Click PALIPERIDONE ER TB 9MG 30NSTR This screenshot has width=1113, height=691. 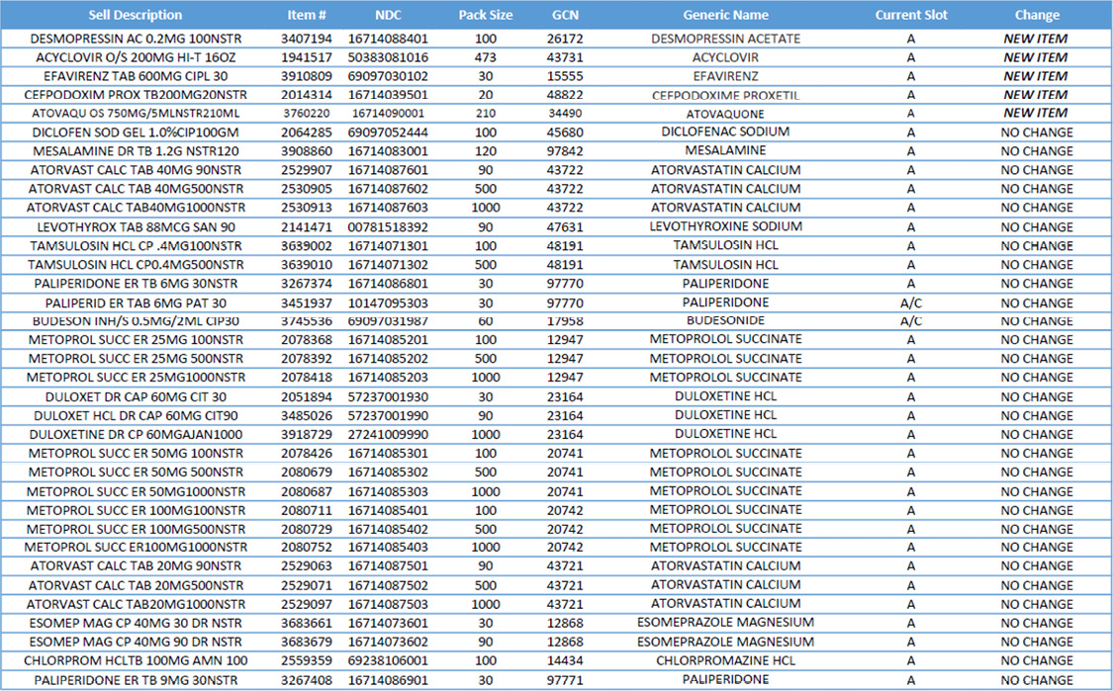coord(135,680)
